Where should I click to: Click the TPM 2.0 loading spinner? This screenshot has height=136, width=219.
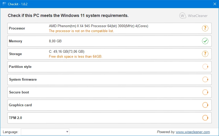tap(205, 118)
